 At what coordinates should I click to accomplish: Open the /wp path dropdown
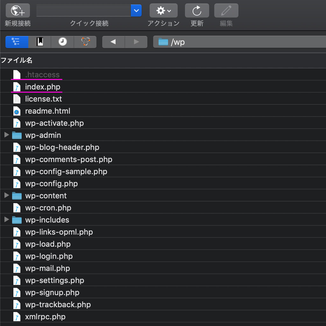239,42
